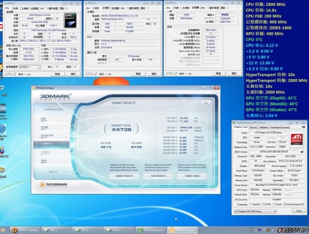Click the AMD Phenom logo in CPU-Z
The width and height of the screenshot is (309, 234).
(70, 20)
